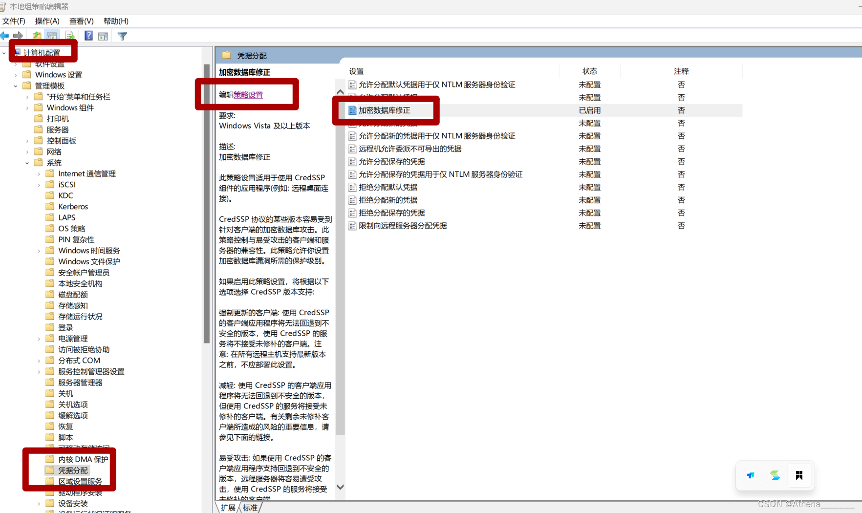862x513 pixels.
Task: Click policy icon of 允许分配保存的凭据 row
Action: click(352, 162)
